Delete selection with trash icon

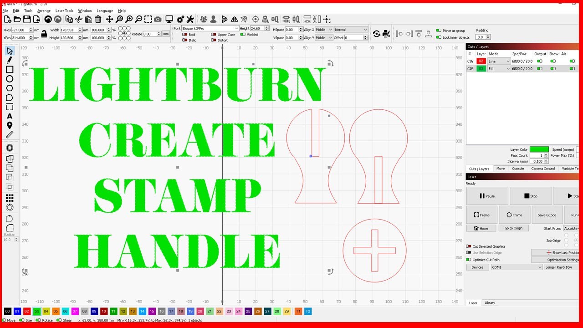point(98,19)
